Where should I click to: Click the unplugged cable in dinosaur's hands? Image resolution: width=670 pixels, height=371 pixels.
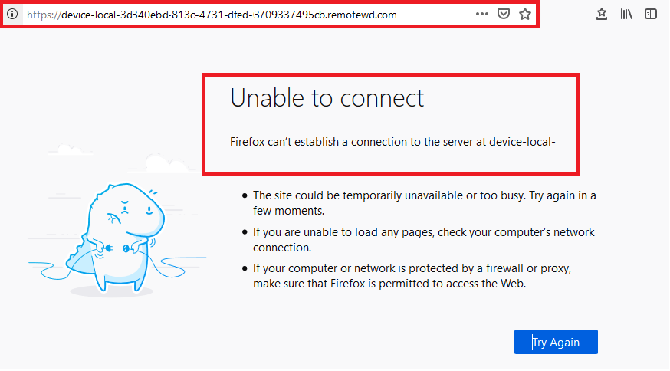[x=117, y=248]
